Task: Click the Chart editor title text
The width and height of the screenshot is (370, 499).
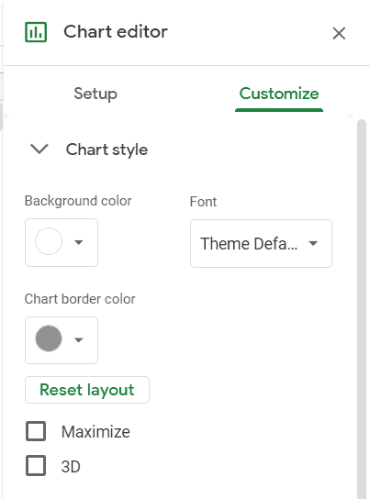Action: (x=116, y=31)
